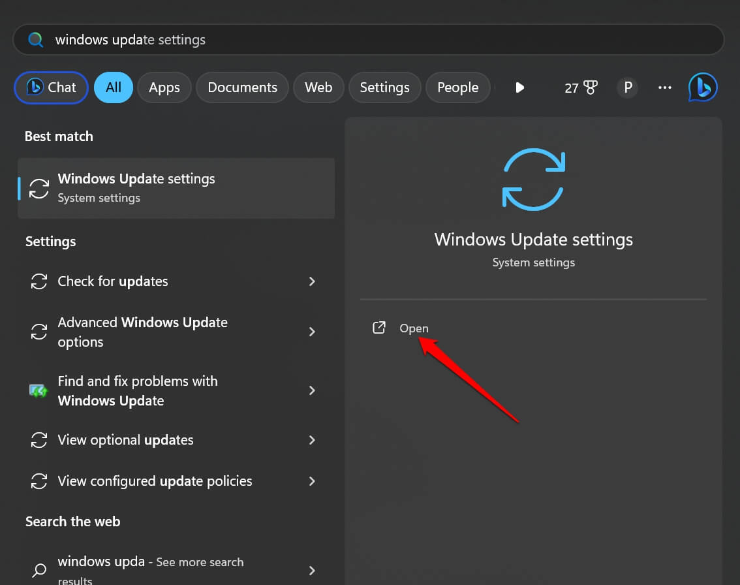The height and width of the screenshot is (585, 740).
Task: Switch to the Documents filter tab
Action: click(242, 87)
